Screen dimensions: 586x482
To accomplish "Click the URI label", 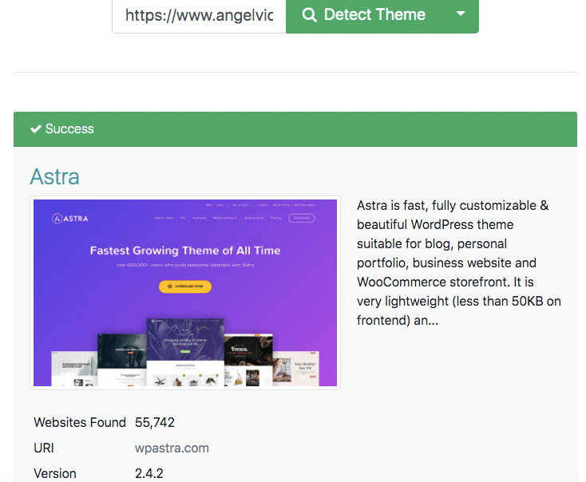I will 44,448.
